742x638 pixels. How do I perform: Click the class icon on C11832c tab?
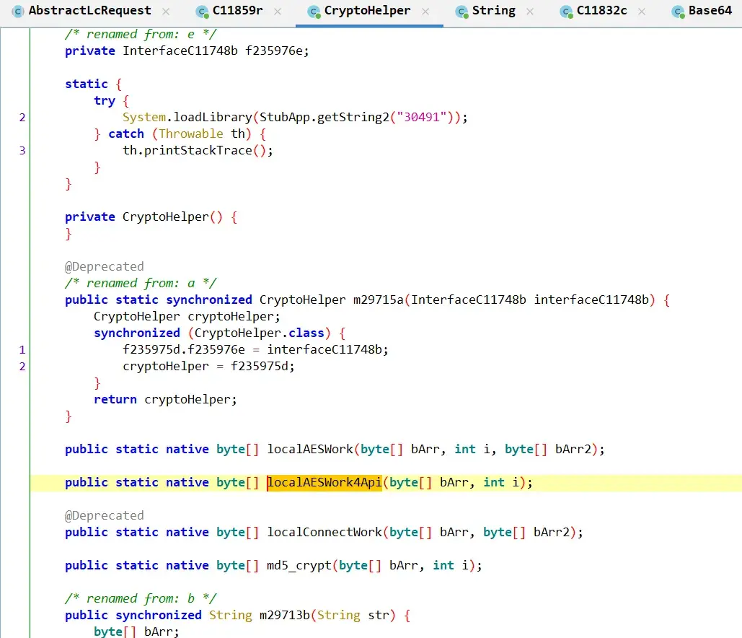[566, 12]
